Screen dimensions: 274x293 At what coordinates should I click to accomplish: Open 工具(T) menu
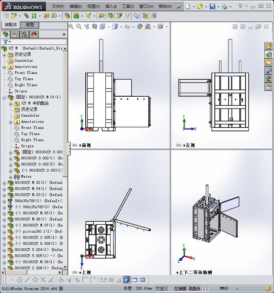[x=128, y=6]
